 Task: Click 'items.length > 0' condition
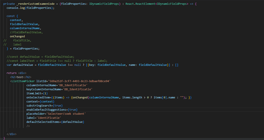[x=135, y=97]
